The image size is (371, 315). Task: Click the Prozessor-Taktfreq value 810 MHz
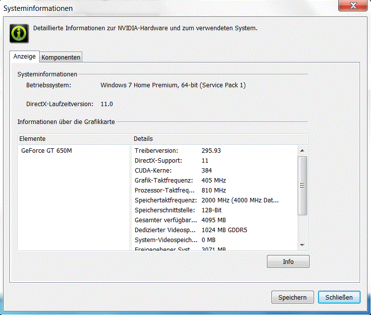pyautogui.click(x=213, y=190)
